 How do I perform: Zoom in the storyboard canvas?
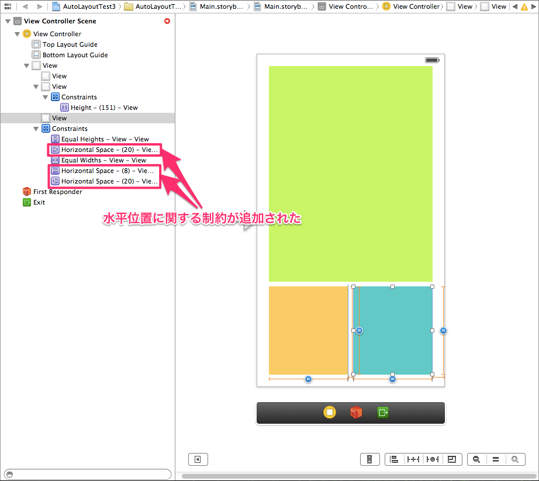pyautogui.click(x=515, y=459)
